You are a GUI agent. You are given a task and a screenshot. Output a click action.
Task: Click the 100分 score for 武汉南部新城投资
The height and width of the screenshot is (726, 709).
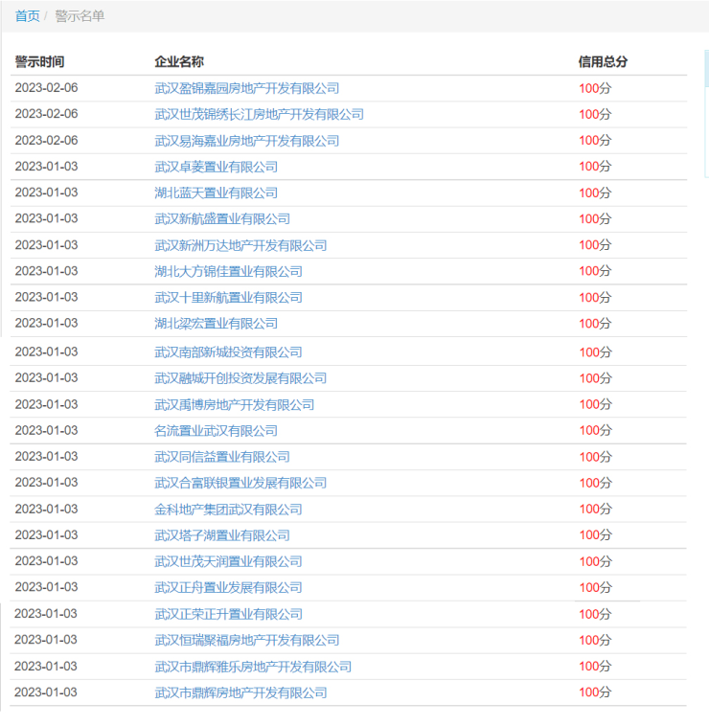[596, 352]
